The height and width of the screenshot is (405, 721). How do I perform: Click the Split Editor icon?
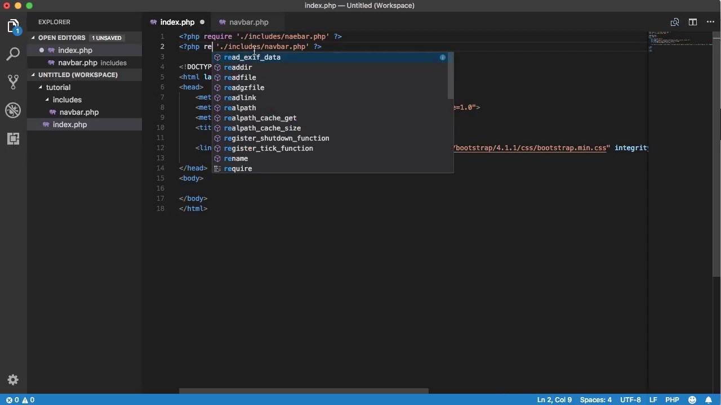[x=693, y=22]
